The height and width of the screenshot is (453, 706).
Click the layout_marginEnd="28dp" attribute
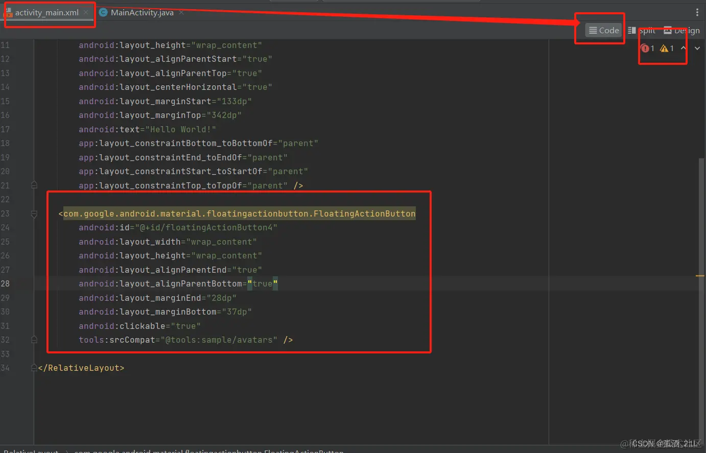pyautogui.click(x=157, y=298)
